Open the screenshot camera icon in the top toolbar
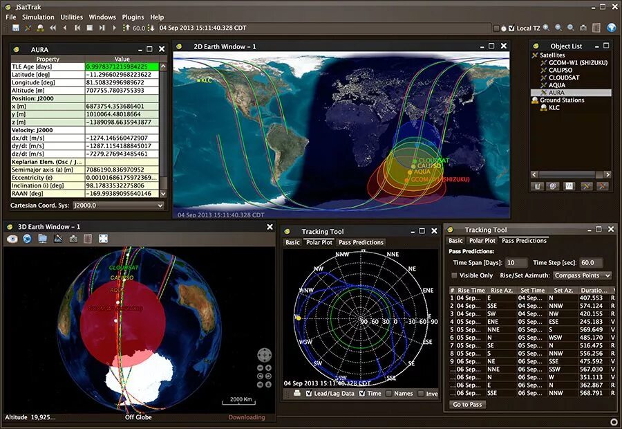Viewport: 622px width, 429px height. tap(583, 28)
